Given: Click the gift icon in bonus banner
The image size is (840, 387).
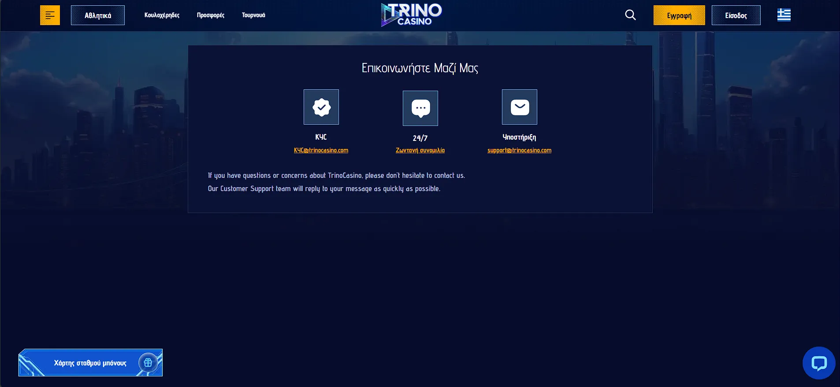Looking at the screenshot, I should coord(148,363).
